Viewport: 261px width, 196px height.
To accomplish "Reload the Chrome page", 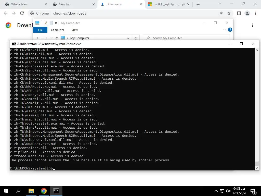I will click(x=22, y=13).
